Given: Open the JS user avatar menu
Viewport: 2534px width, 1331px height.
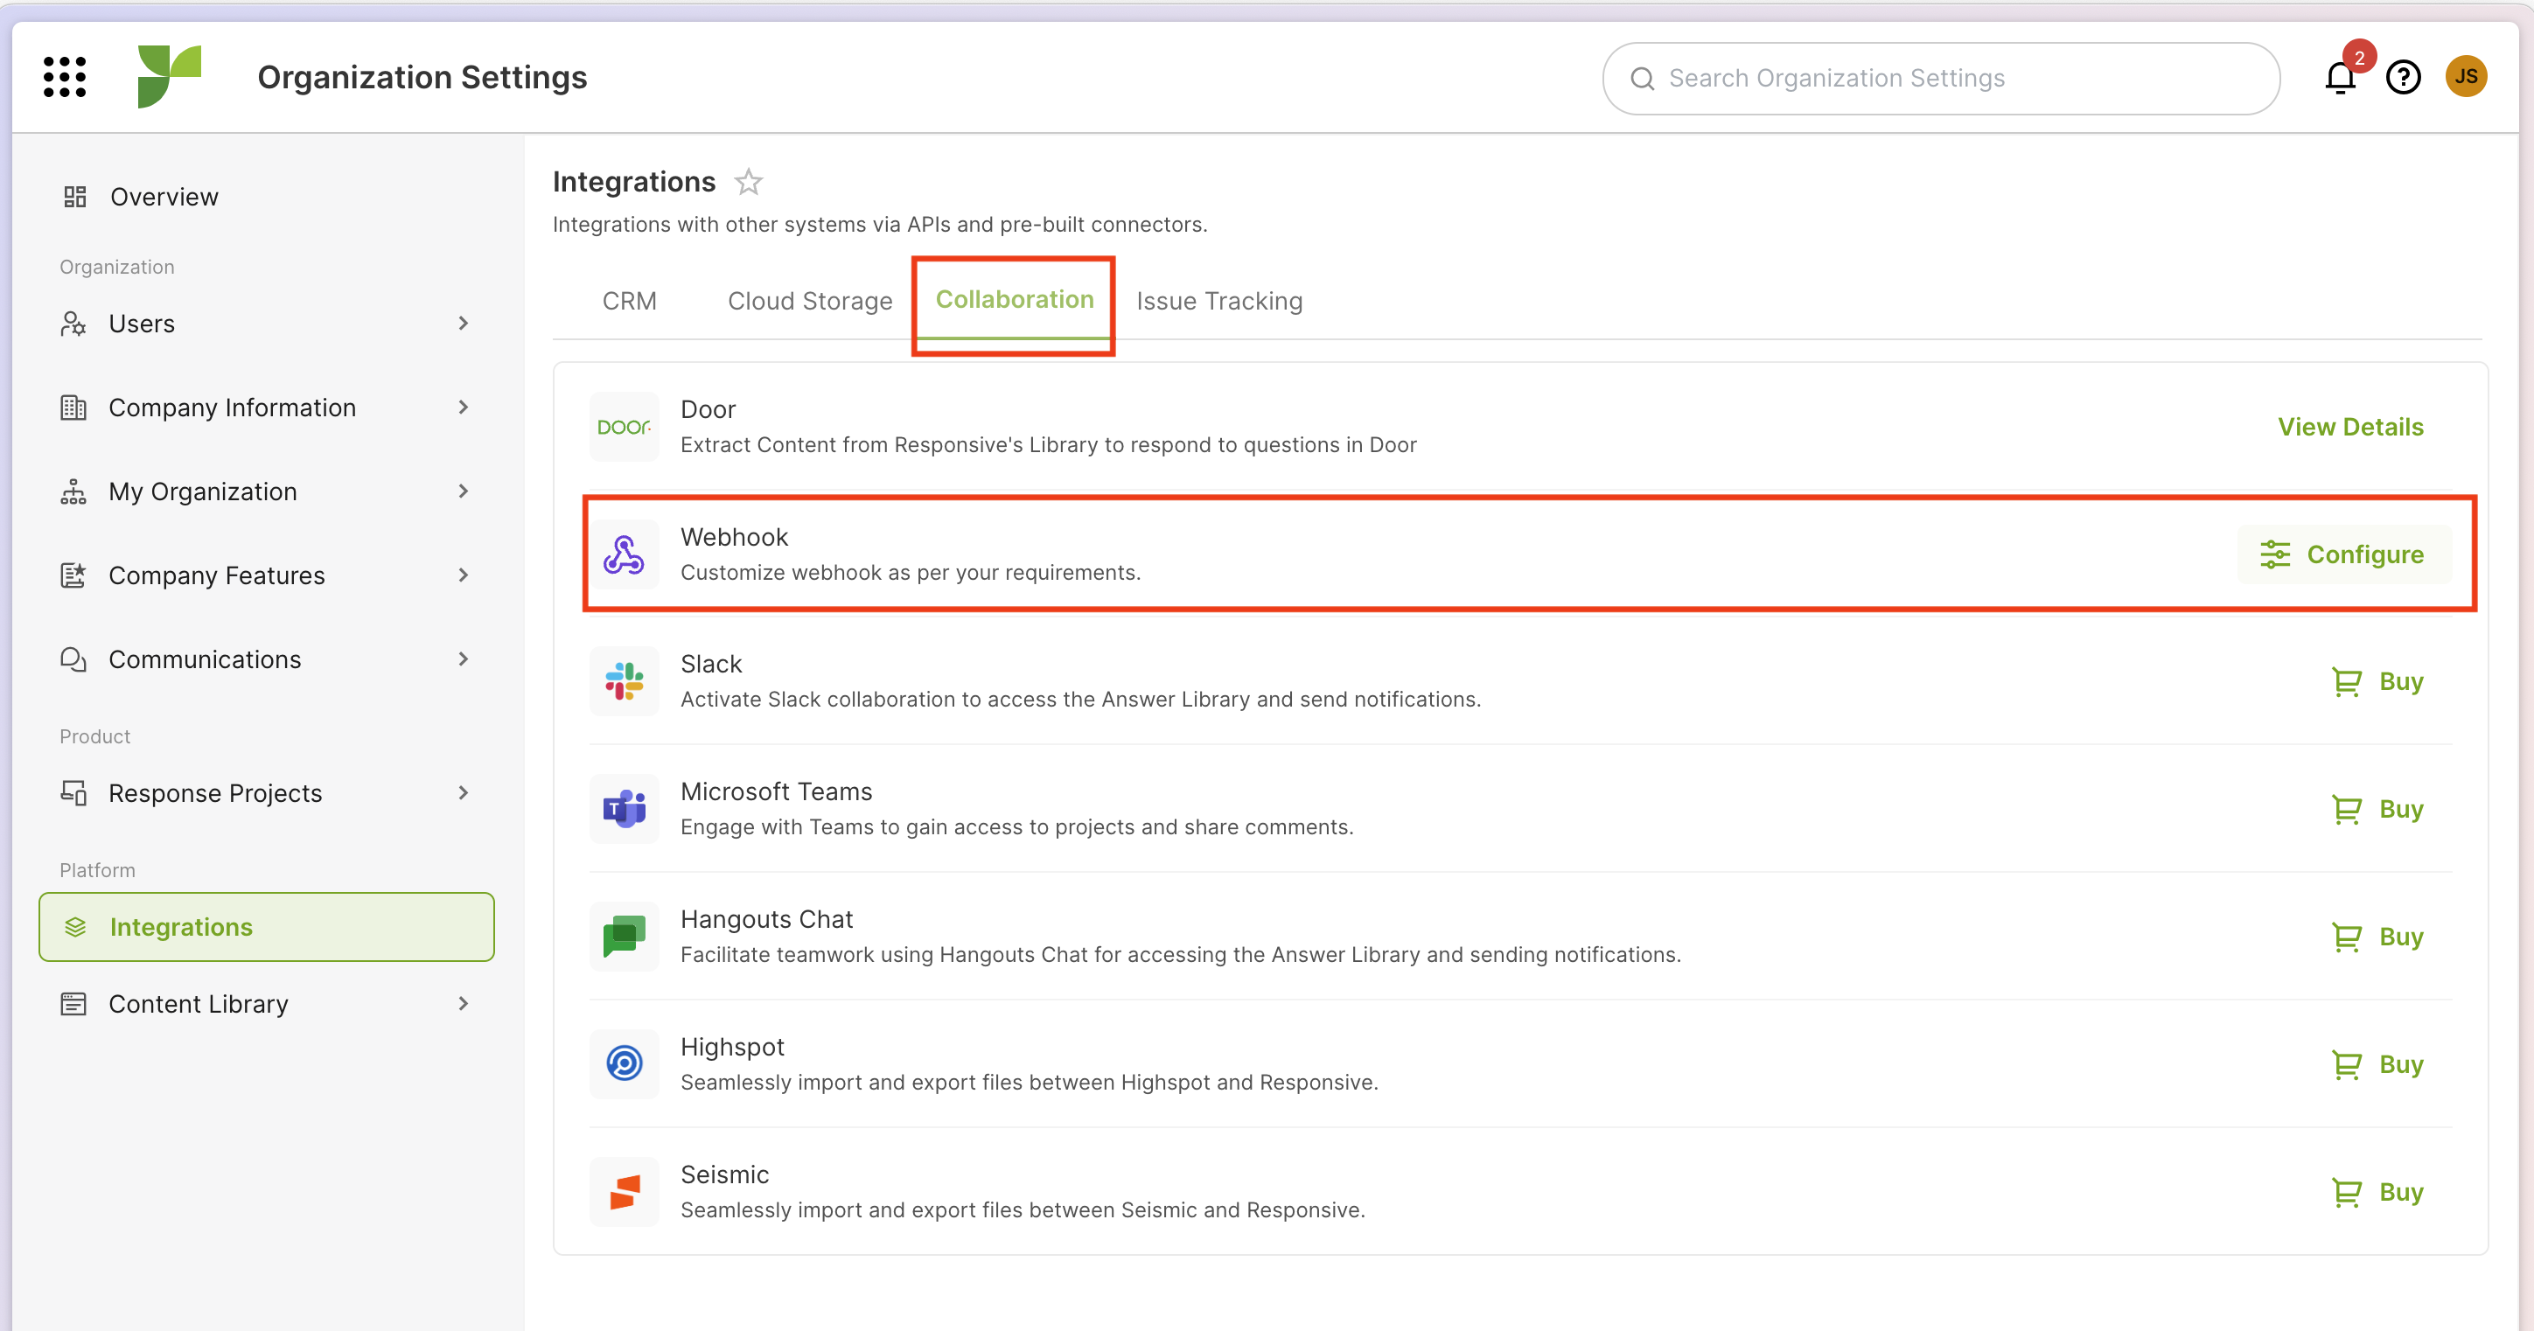Looking at the screenshot, I should pos(2465,77).
